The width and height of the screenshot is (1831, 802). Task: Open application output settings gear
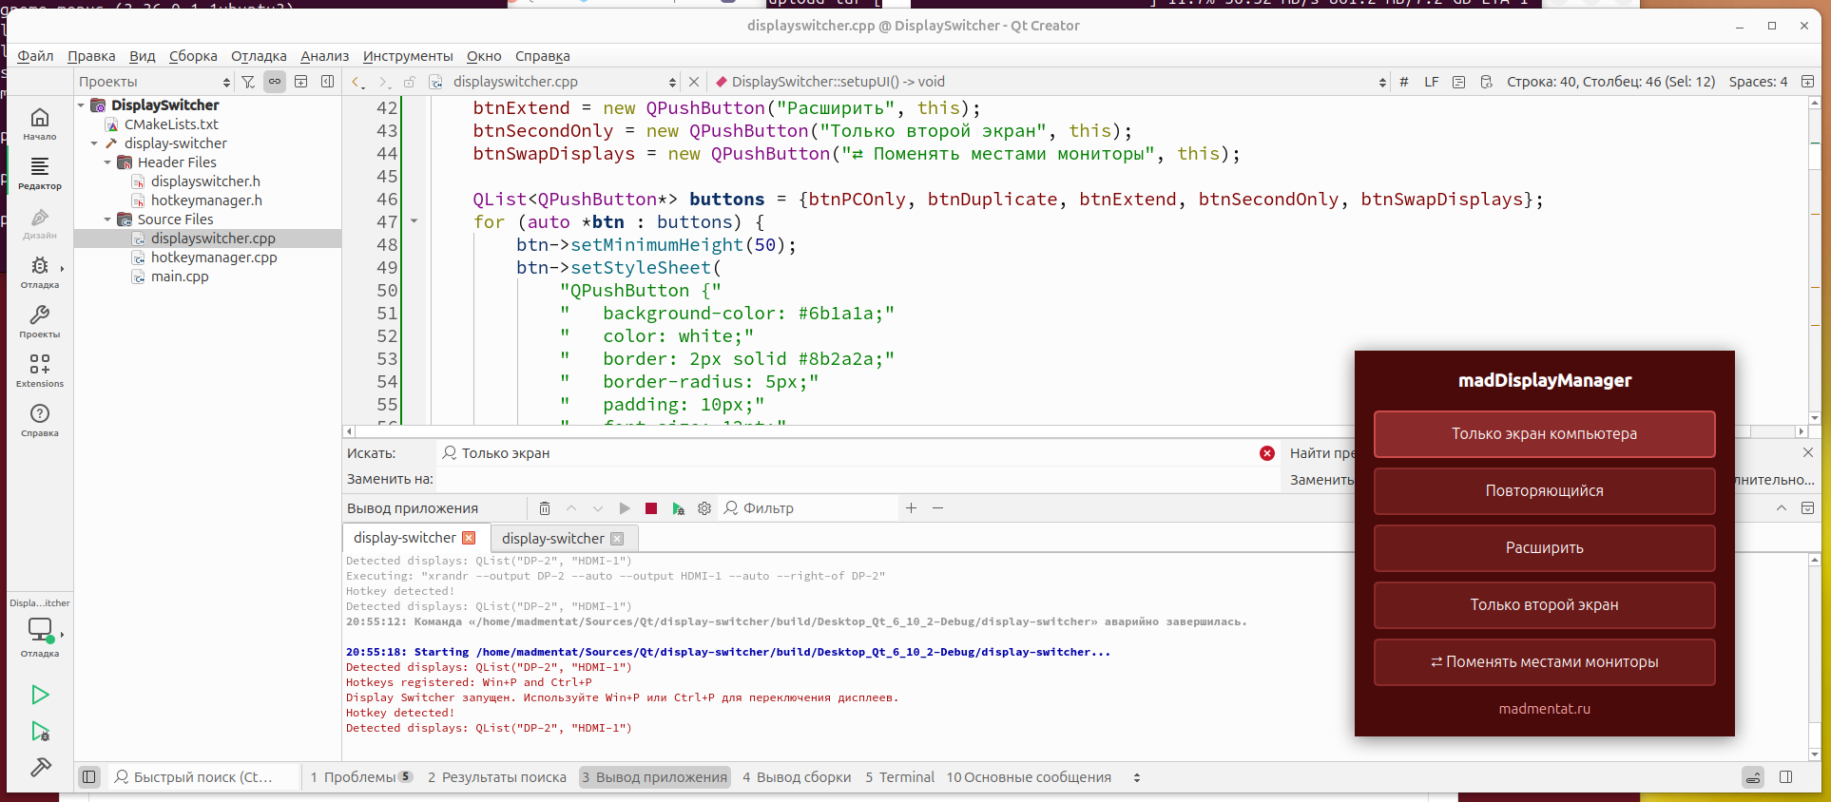(x=704, y=508)
